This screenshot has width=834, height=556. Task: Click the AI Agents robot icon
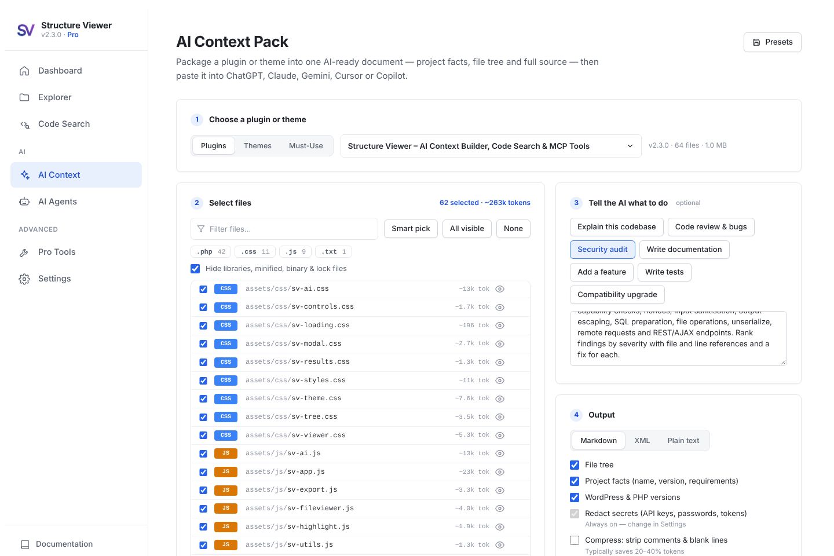[24, 202]
